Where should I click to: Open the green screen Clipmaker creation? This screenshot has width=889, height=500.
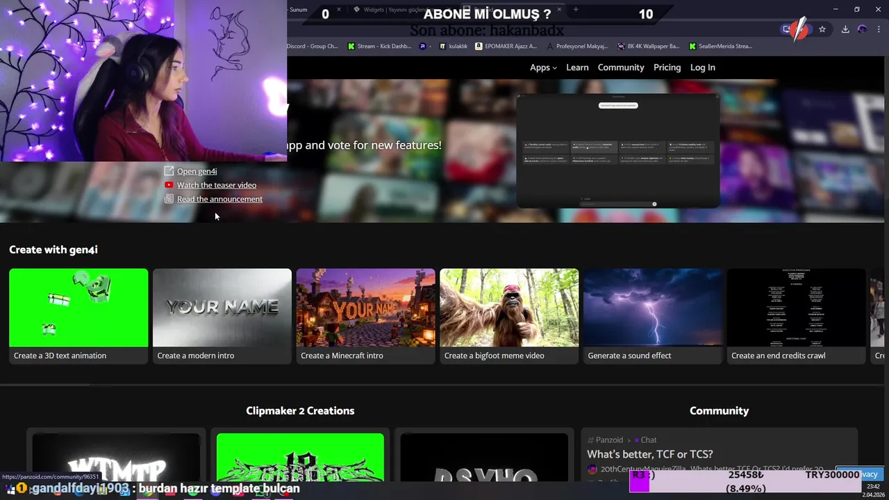click(x=300, y=457)
